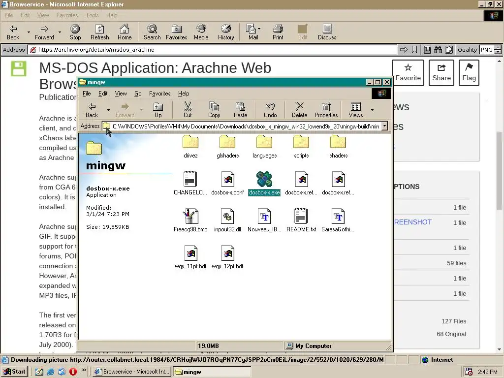The width and height of the screenshot is (504, 378).
Task: Click the clipboard icon beside Quality
Action: point(449,50)
